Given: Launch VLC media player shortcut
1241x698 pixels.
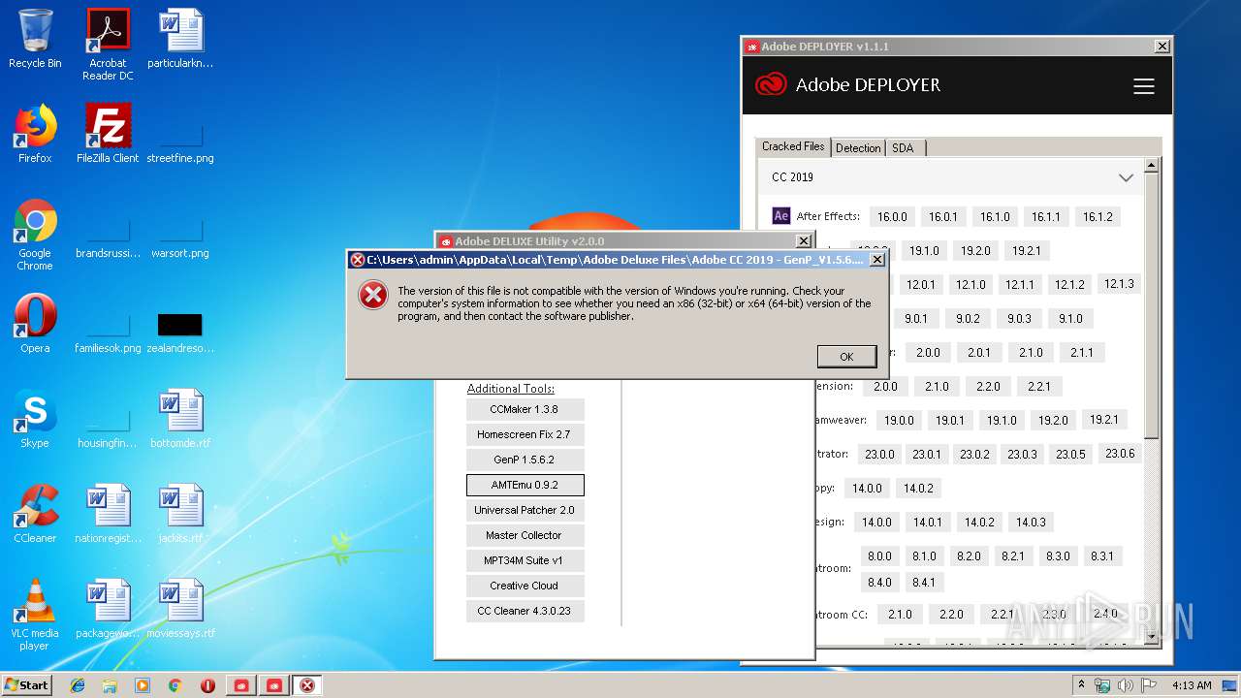Looking at the screenshot, I should pos(35,615).
